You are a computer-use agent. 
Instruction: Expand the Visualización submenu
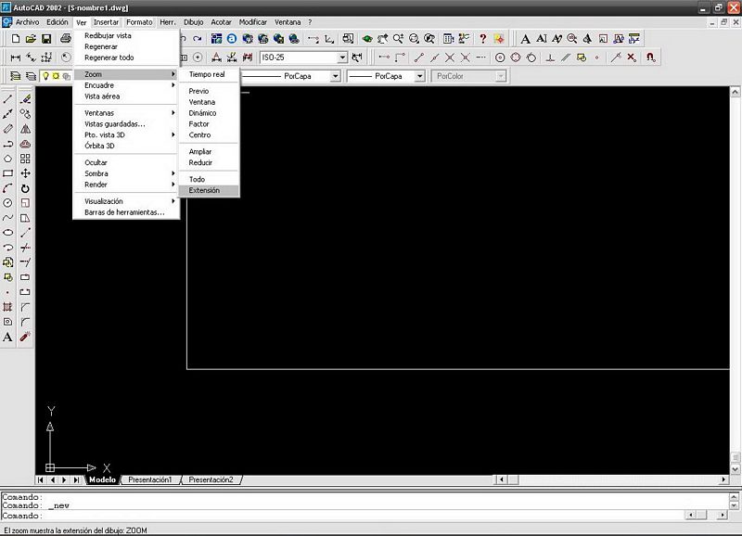[x=126, y=201]
